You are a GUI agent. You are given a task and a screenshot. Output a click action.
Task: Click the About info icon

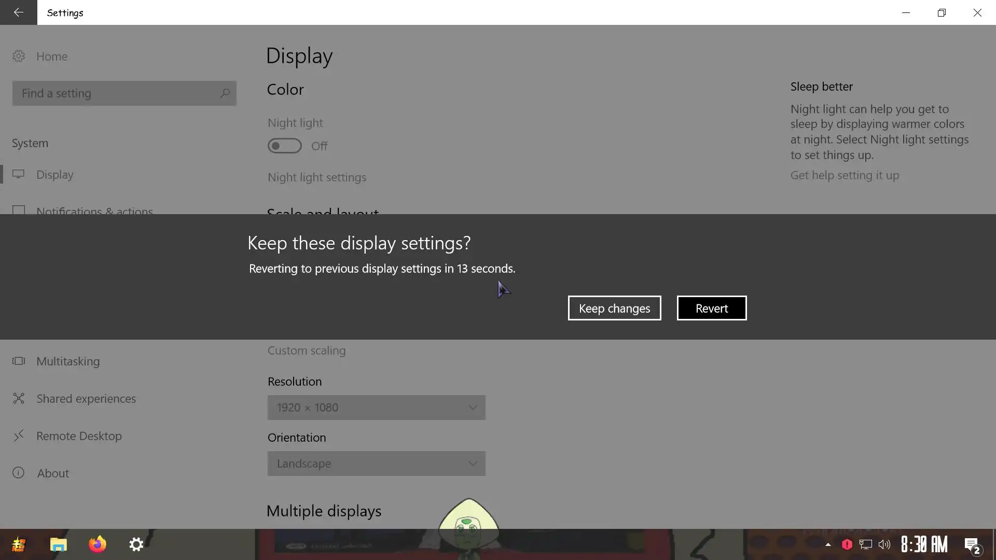(19, 473)
